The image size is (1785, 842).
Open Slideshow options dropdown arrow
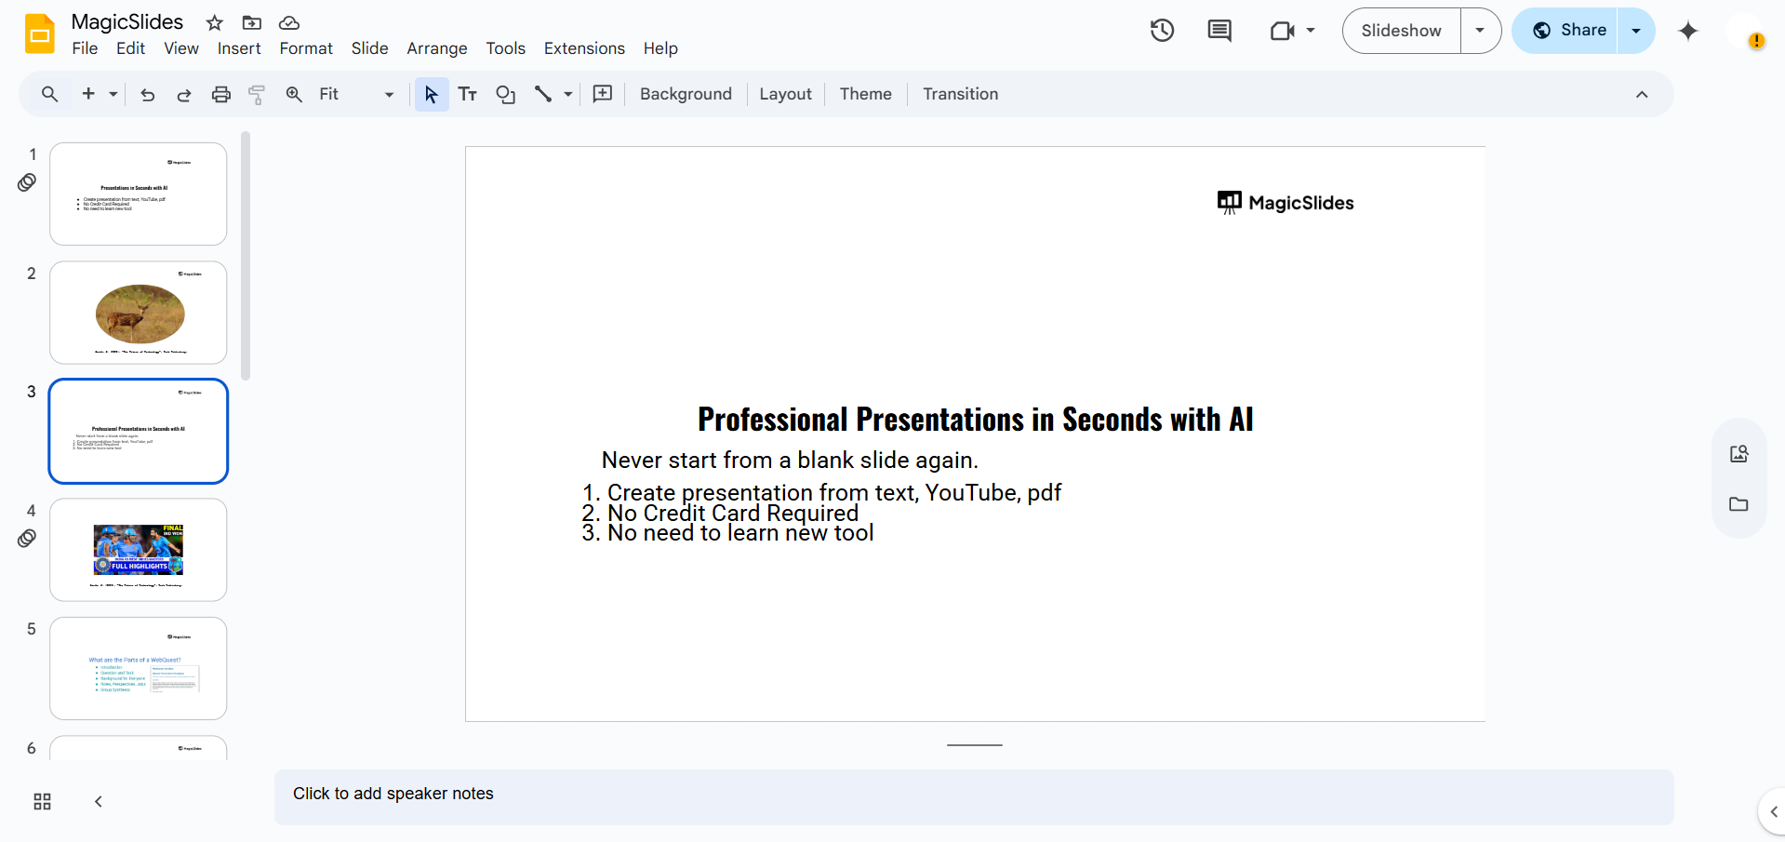1480,31
